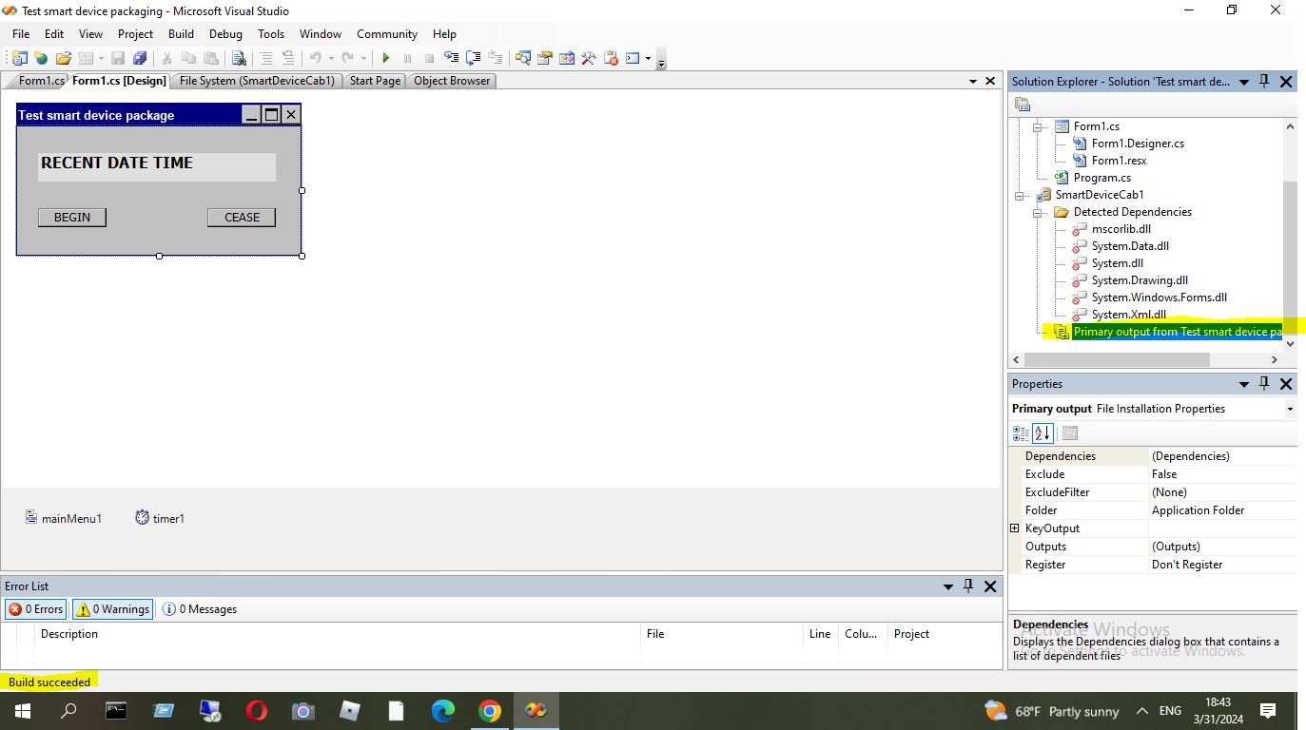Click Categorized view icon in Properties
This screenshot has width=1306, height=730.
[x=1021, y=433]
